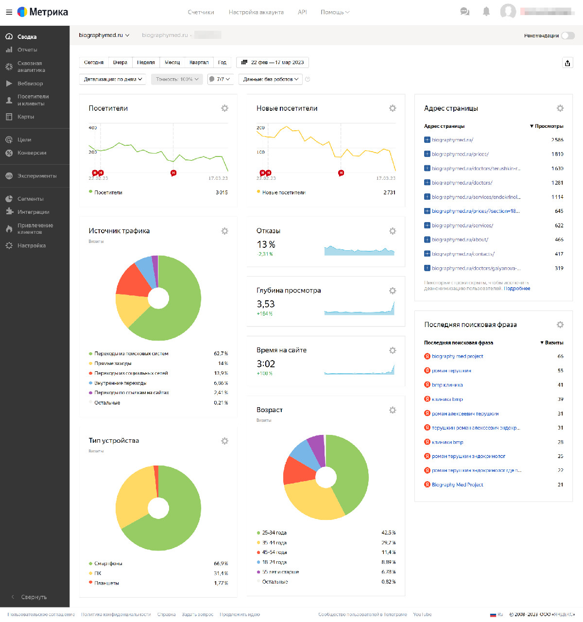Click the Вебвизор play icon
The height and width of the screenshot is (622, 583).
(x=9, y=84)
